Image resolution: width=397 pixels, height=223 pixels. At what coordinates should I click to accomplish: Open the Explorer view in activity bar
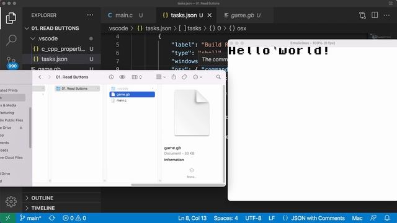11,18
